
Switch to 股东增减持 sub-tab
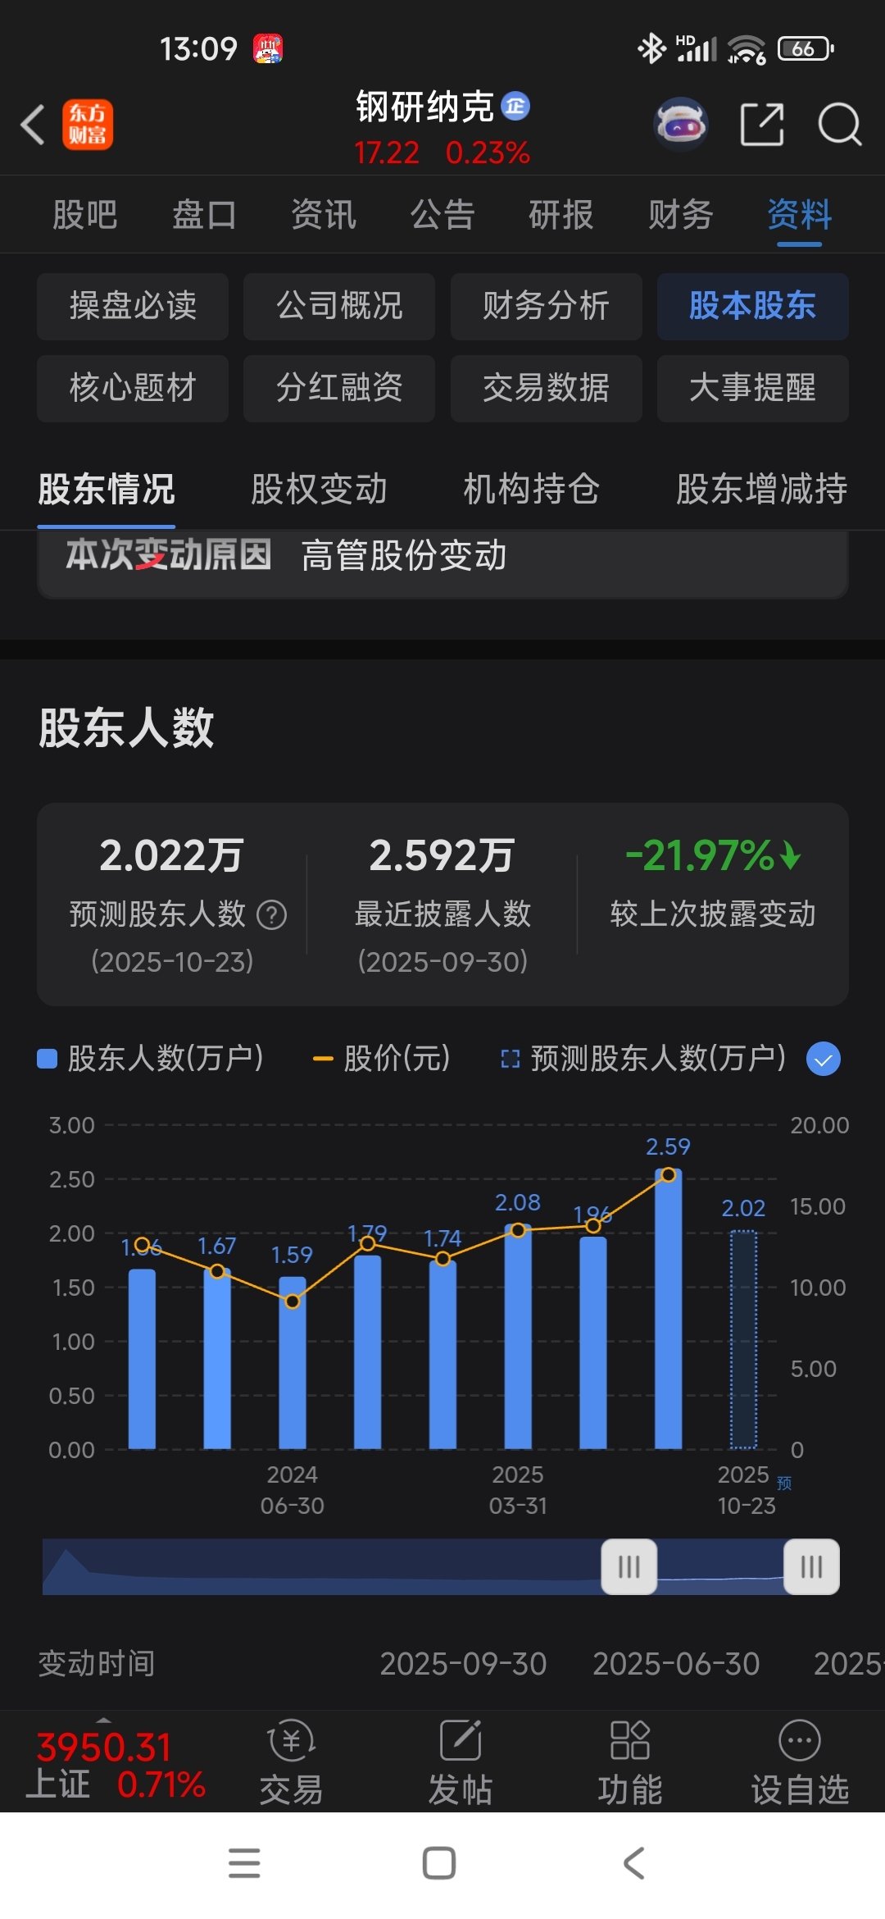761,489
